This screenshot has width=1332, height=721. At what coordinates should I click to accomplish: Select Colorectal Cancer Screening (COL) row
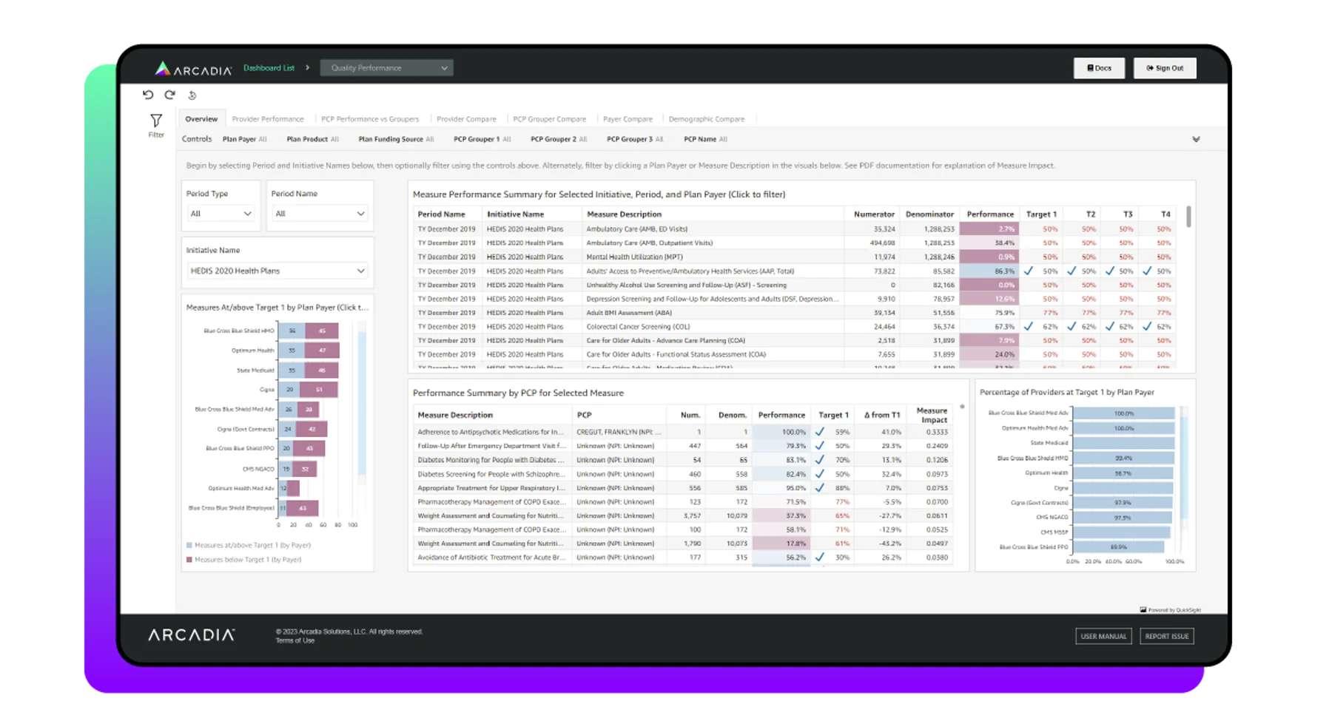[794, 327]
